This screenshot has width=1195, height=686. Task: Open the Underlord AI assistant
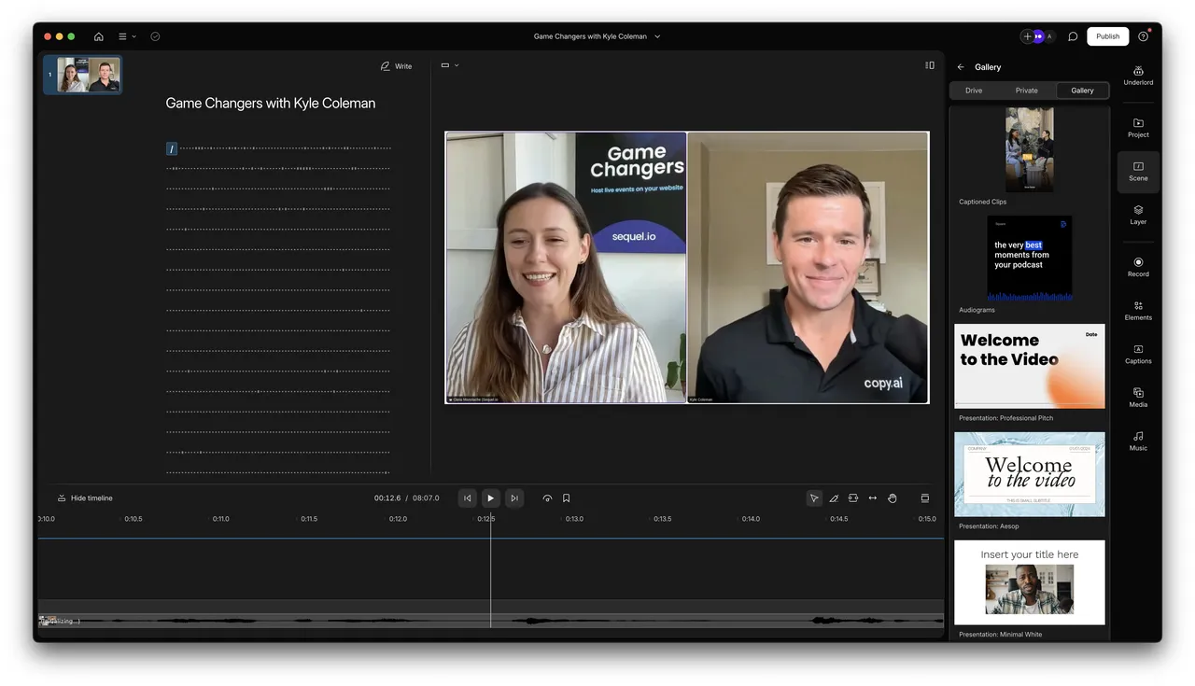(x=1138, y=75)
